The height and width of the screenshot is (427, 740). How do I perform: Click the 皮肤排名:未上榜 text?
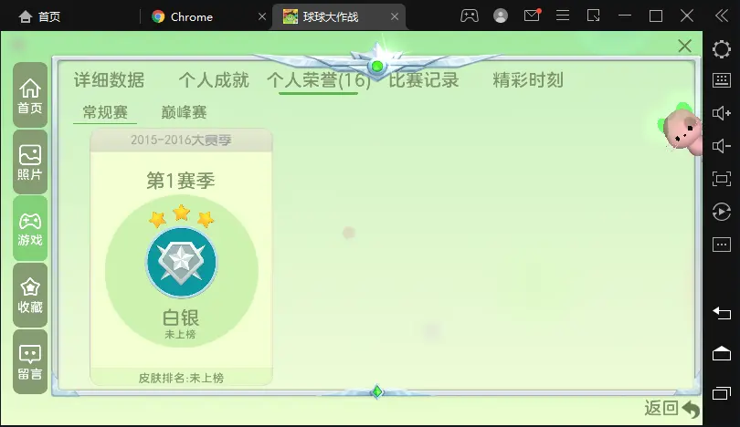tap(181, 378)
